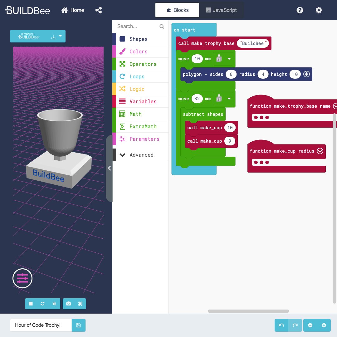Click the ExtraMath sigma icon

click(x=122, y=126)
